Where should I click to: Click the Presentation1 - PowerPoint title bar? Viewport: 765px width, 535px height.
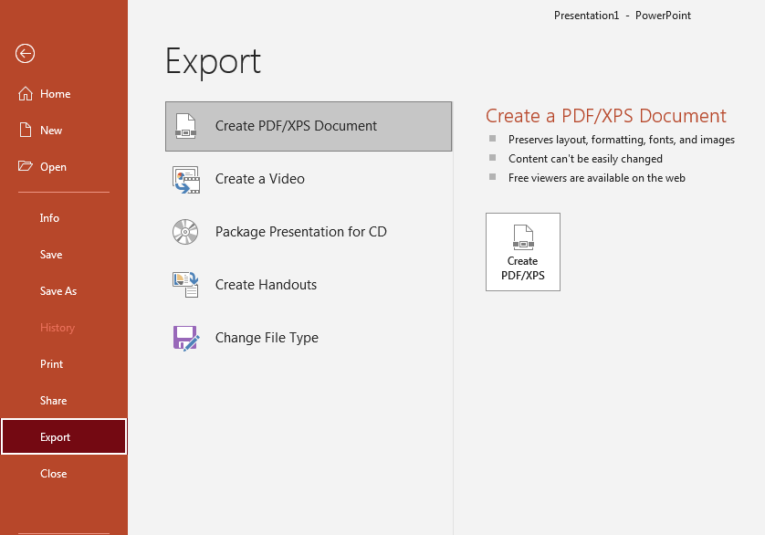tap(622, 16)
